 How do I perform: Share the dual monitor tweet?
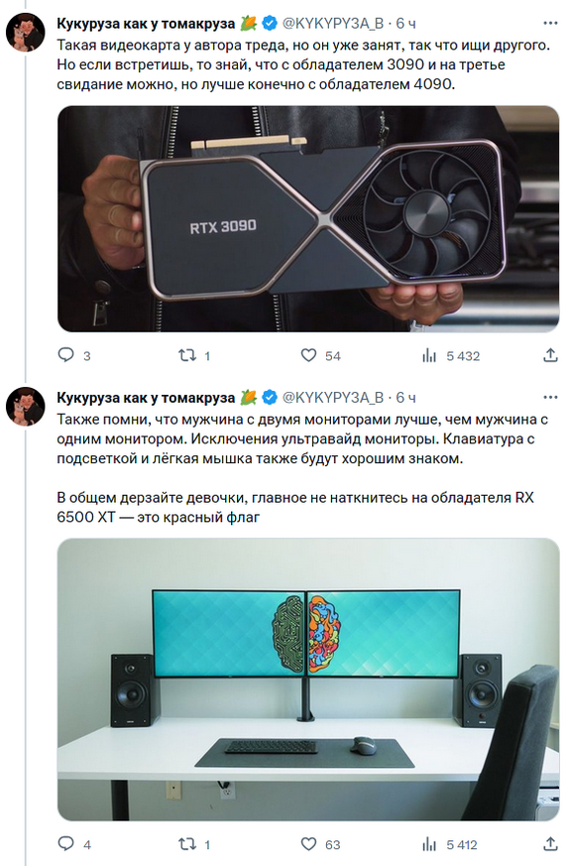click(550, 843)
